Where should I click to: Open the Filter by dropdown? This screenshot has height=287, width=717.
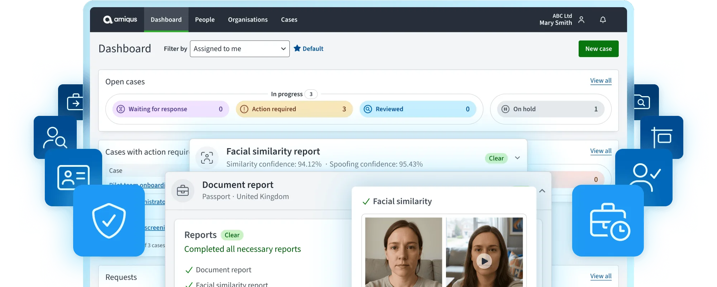point(240,49)
